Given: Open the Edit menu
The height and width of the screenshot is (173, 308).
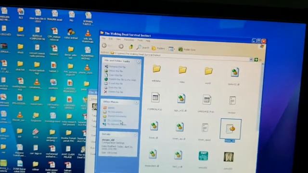Looking at the screenshot, I should coord(111,39).
